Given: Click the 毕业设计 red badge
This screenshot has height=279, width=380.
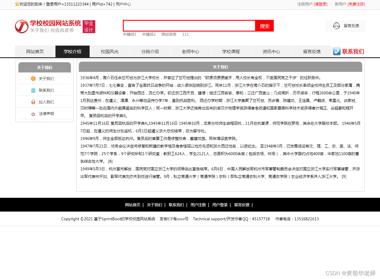Looking at the screenshot, I should [x=89, y=27].
